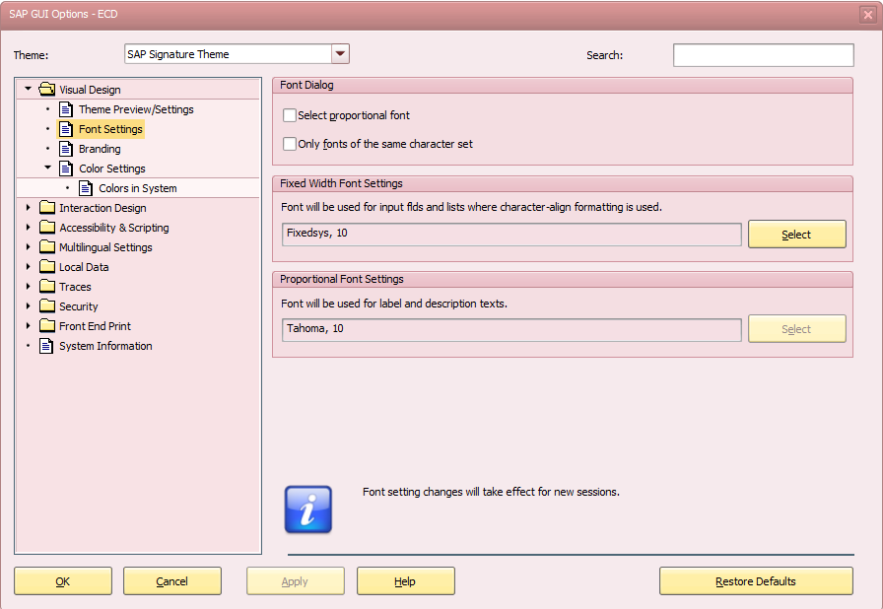
Task: Click the Font Settings document icon
Action: pos(66,129)
